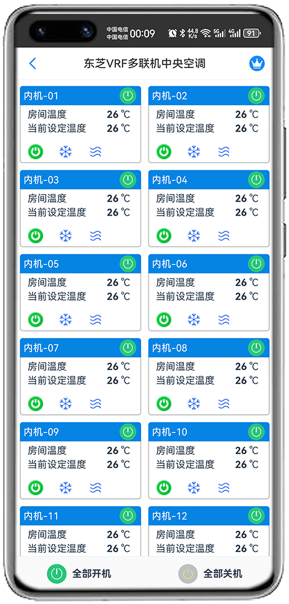
Task: Select 房间温度 label in 内机-05
Action: point(47,282)
